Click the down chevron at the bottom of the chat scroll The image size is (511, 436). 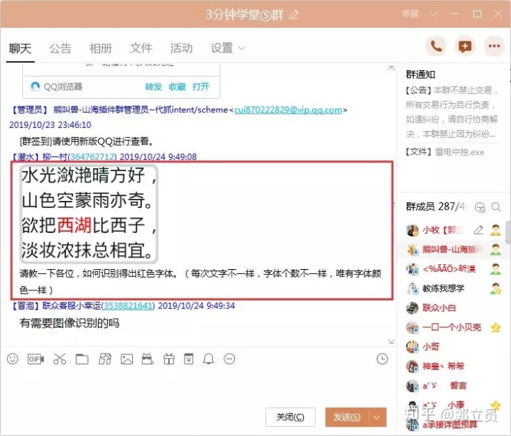(x=391, y=342)
